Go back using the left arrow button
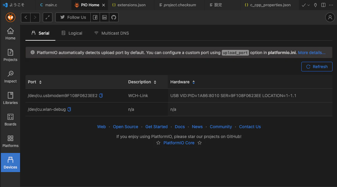Image resolution: width=337 pixels, height=187 pixels. (x=26, y=17)
